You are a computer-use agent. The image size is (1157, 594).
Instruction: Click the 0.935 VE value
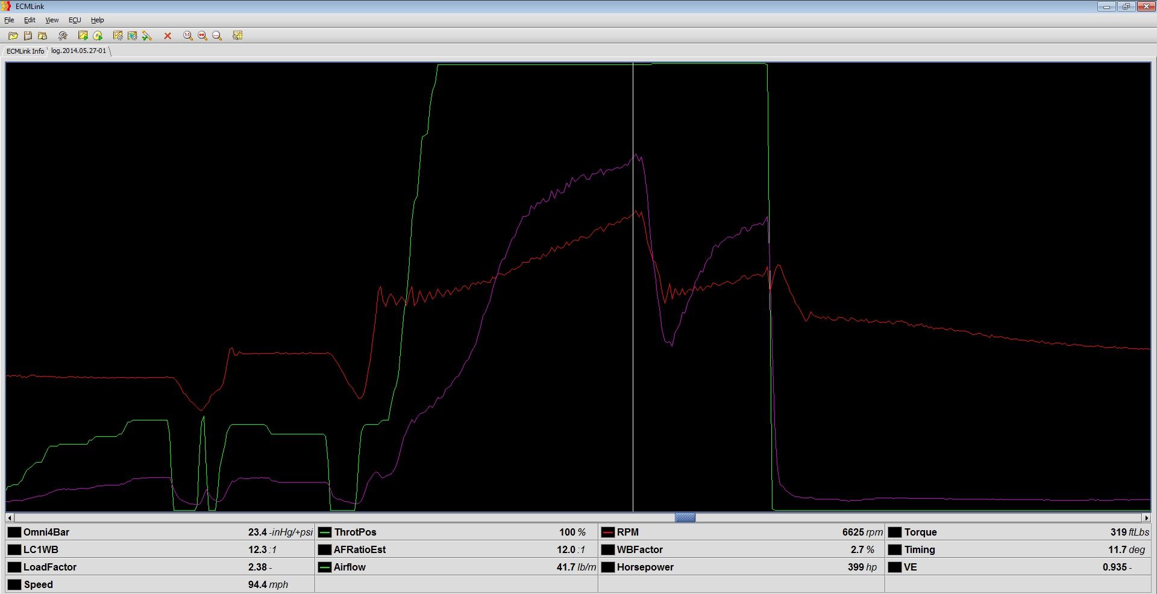(1117, 567)
